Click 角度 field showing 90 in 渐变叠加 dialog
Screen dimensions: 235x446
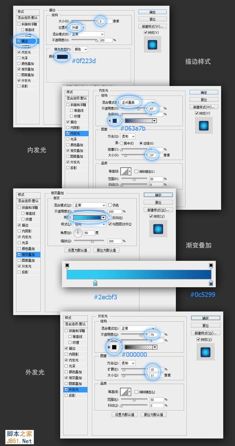coord(90,233)
